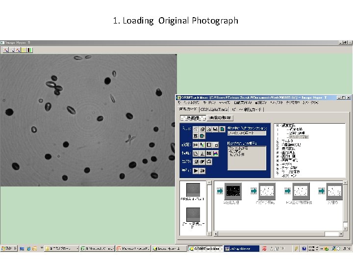Image resolution: width=353 pixels, height=265 pixels.
Task: Select the black binarized image thumbnail in the pipeline
Action: point(233,191)
